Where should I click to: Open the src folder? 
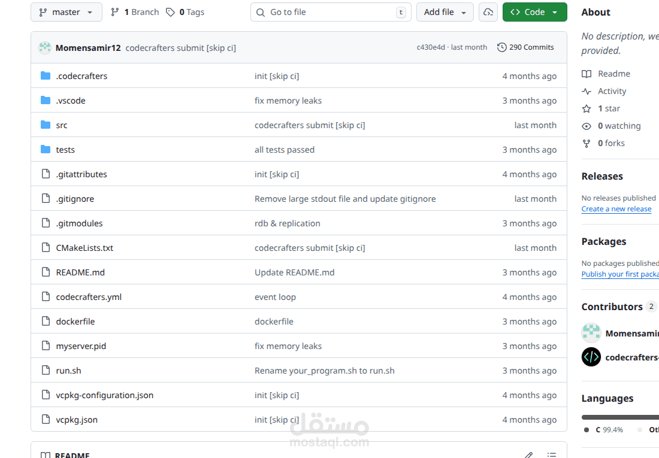[x=61, y=125]
